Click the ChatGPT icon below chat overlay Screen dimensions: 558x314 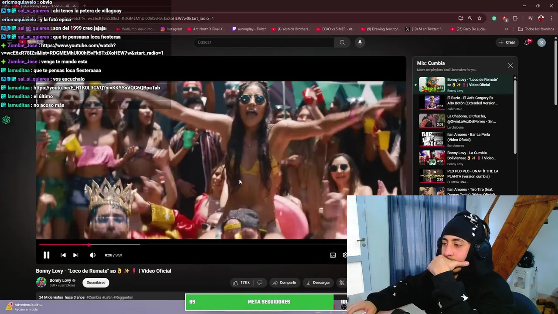(x=6, y=120)
